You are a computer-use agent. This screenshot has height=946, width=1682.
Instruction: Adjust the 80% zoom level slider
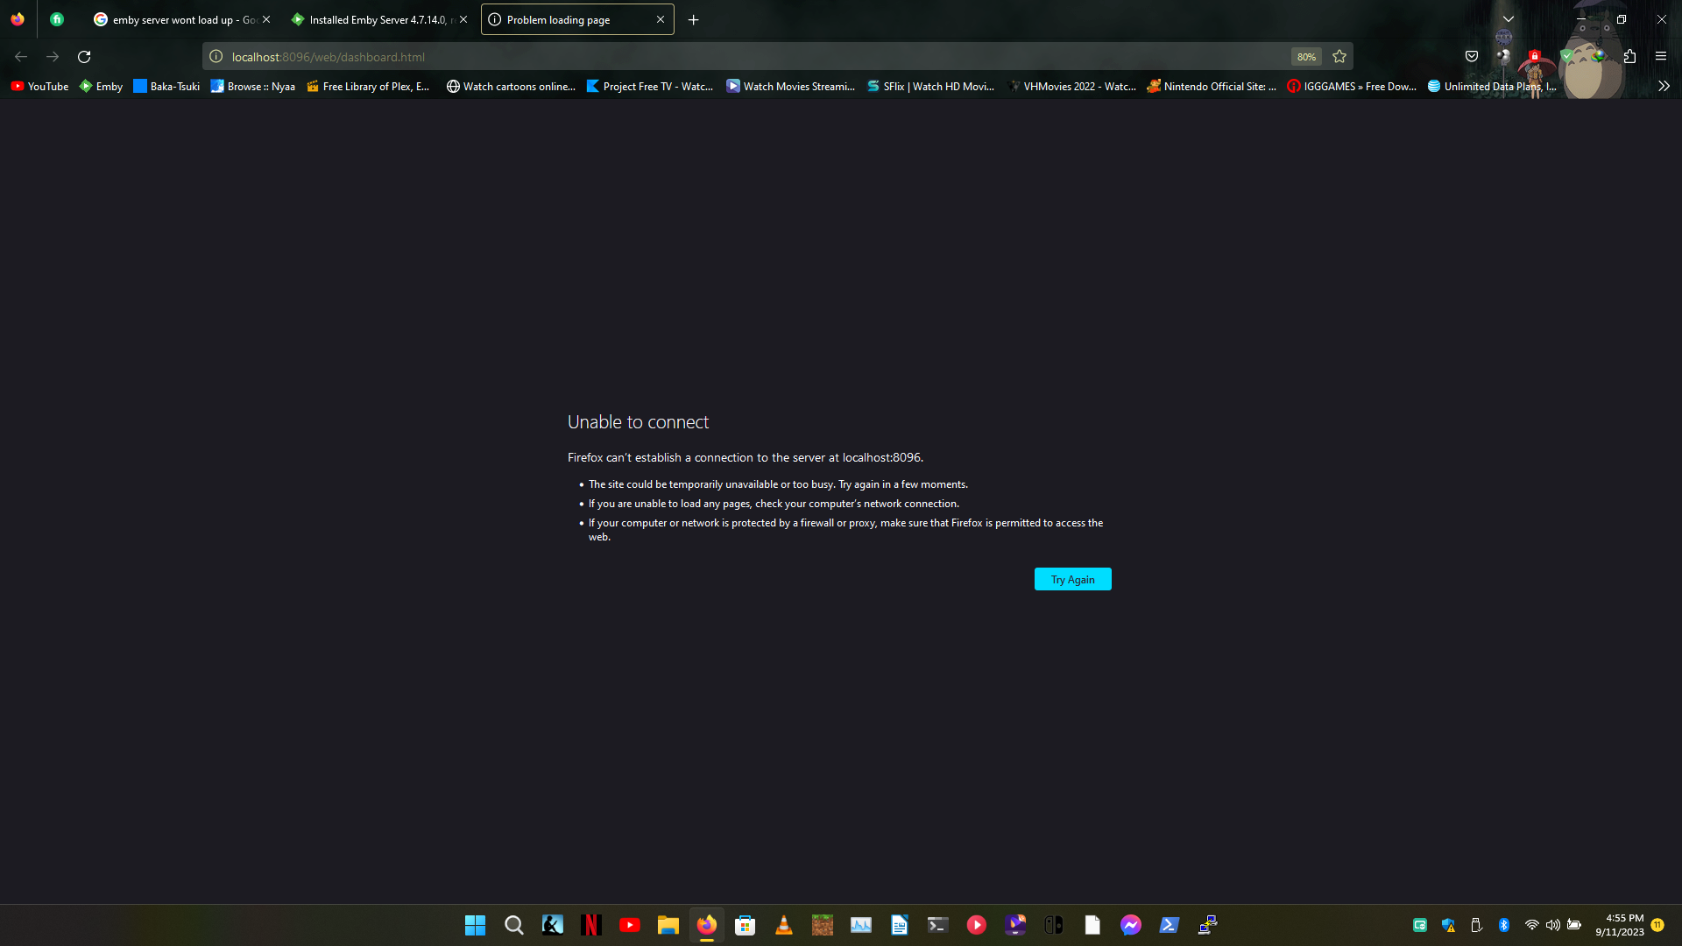(x=1305, y=57)
